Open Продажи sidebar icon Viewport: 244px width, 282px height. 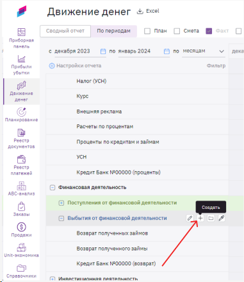point(21,227)
